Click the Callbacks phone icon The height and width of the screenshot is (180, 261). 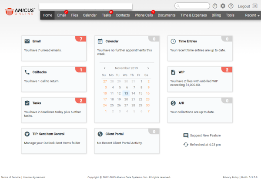pyautogui.click(x=27, y=72)
